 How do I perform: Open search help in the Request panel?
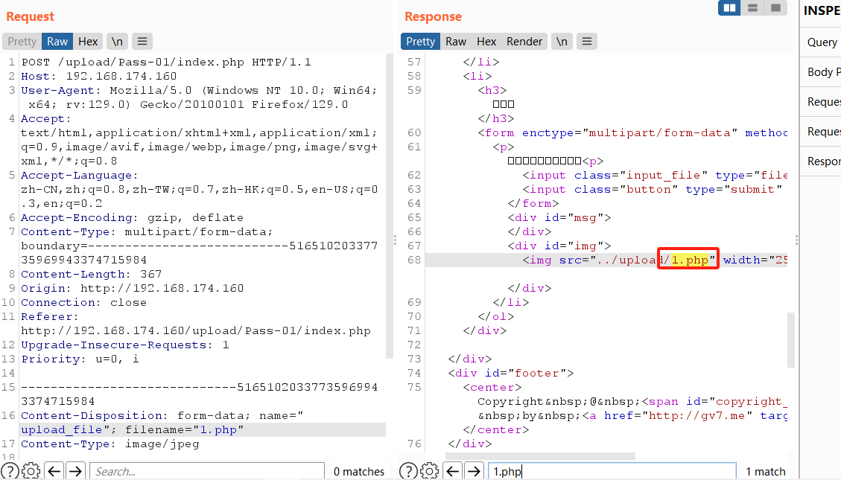point(10,471)
